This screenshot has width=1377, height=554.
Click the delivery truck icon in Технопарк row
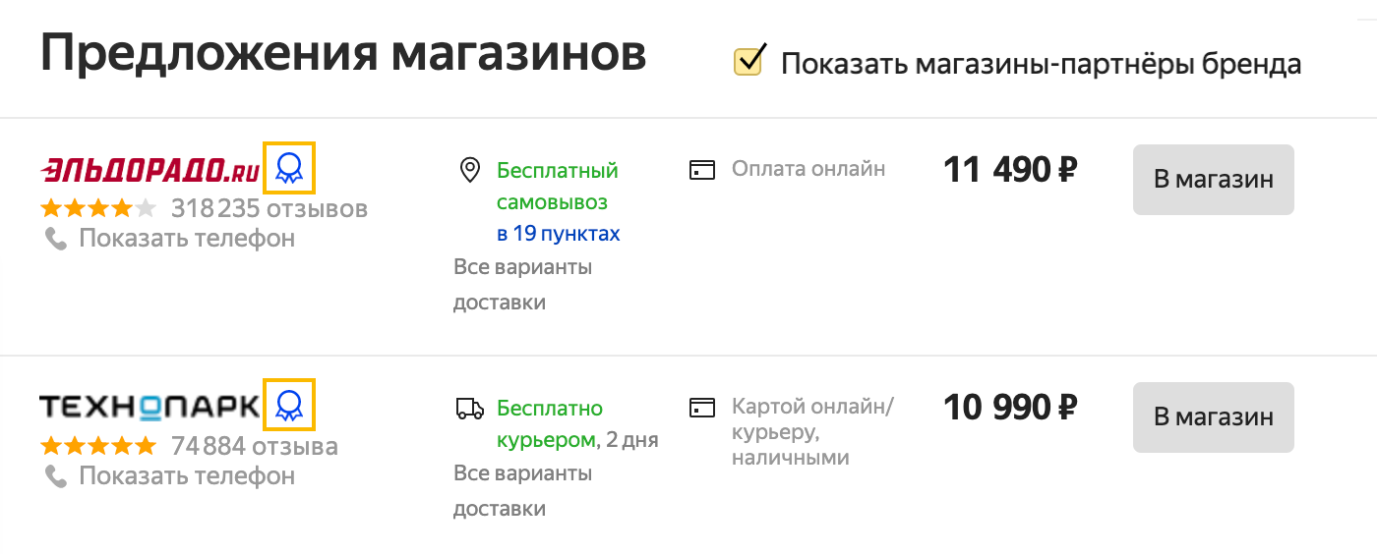tap(470, 408)
